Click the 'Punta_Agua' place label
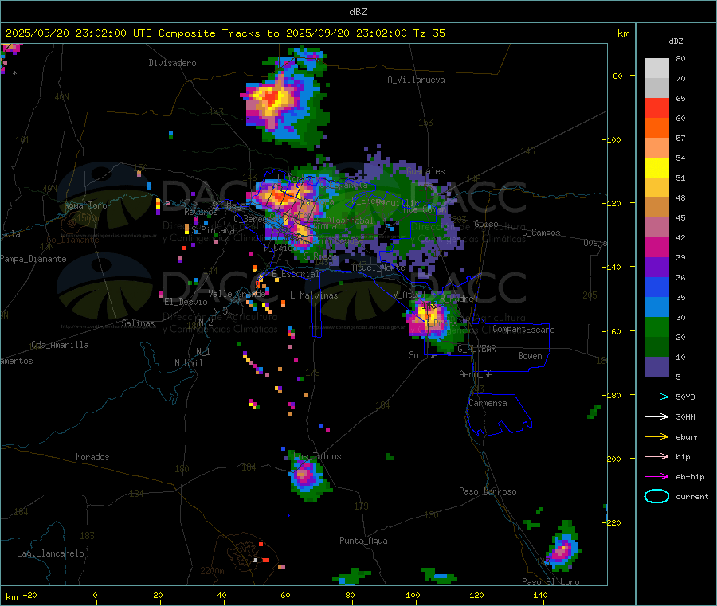The width and height of the screenshot is (717, 606). pyautogui.click(x=363, y=541)
